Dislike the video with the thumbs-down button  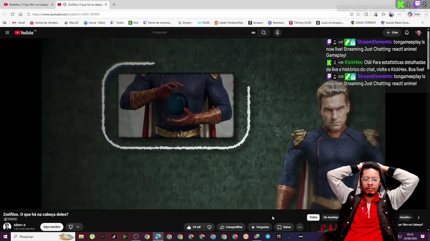tap(209, 227)
